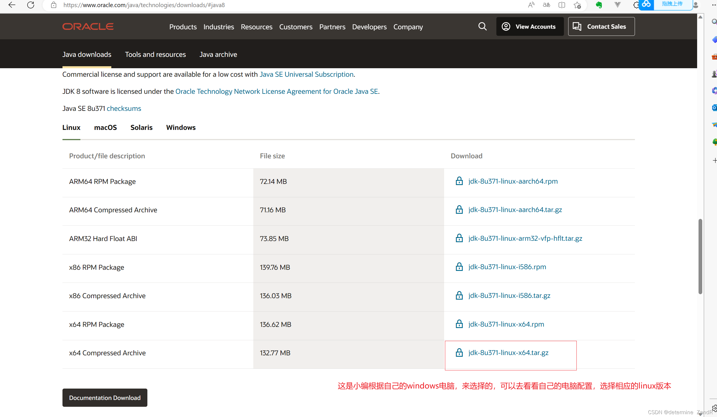717x417 pixels.
Task: Open the Oracle site search icon
Action: (x=482, y=26)
